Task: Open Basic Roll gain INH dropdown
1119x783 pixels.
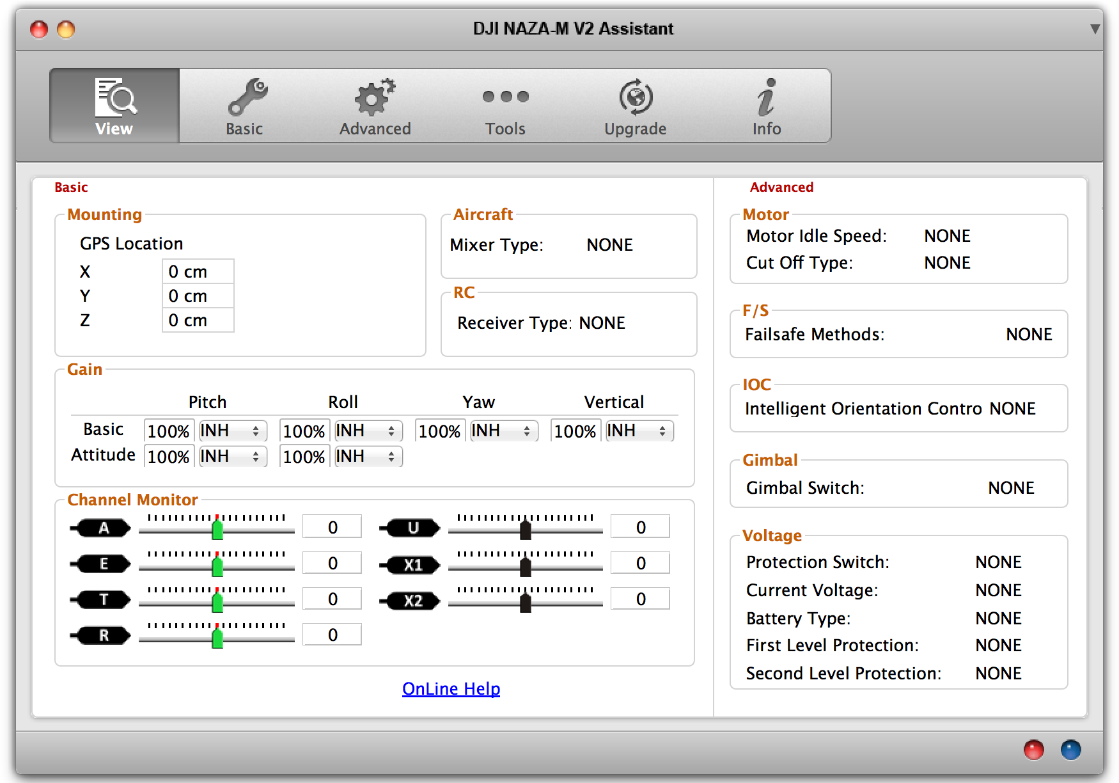Action: [x=368, y=431]
